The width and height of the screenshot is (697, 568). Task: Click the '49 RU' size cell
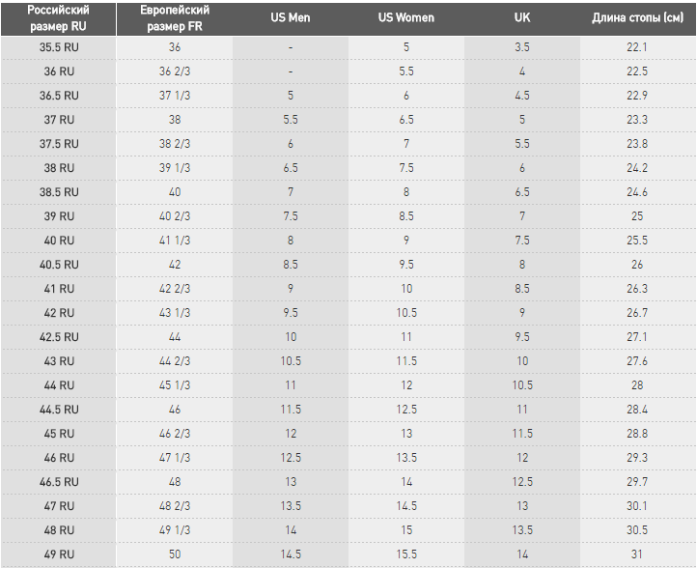tap(58, 554)
